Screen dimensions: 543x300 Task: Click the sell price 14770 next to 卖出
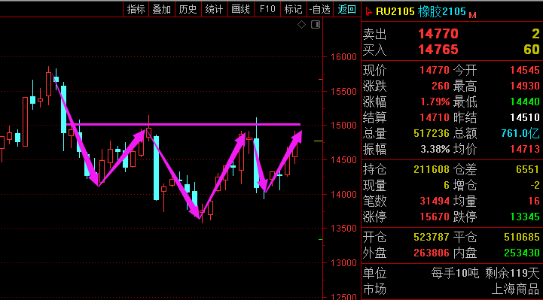[438, 34]
